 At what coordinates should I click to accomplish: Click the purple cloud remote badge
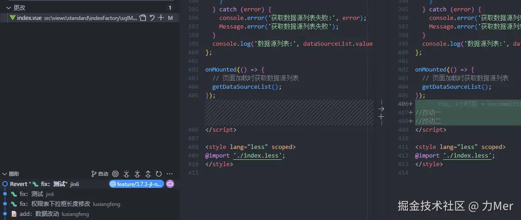point(170,184)
